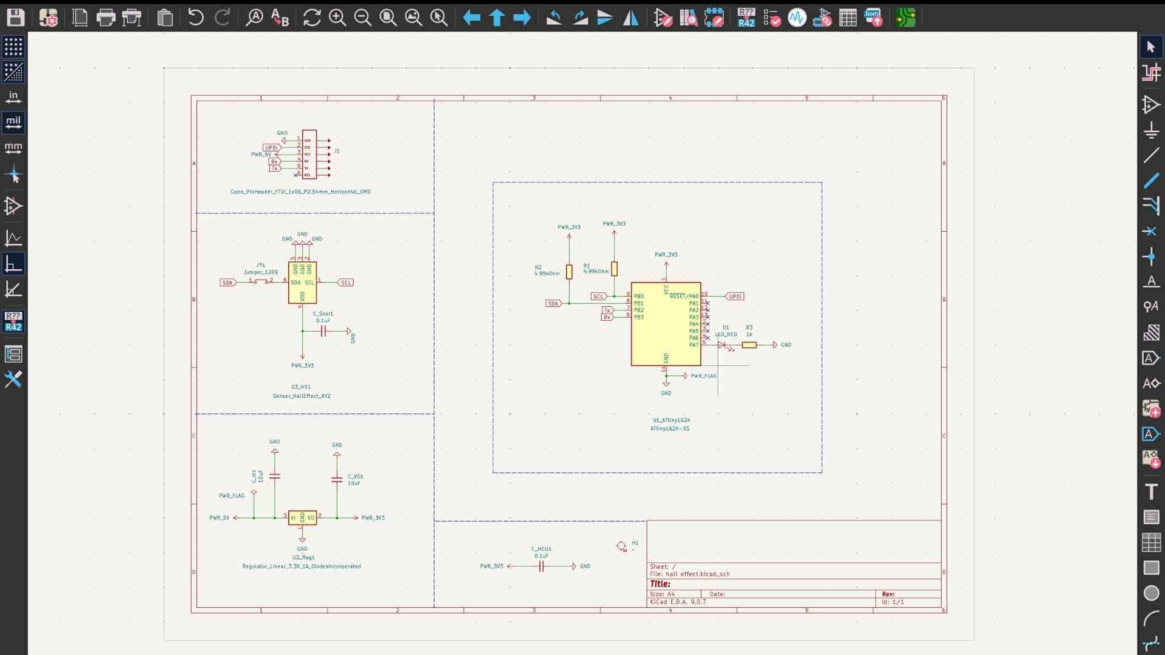
Task: Switch units to millimeters
Action: click(13, 148)
